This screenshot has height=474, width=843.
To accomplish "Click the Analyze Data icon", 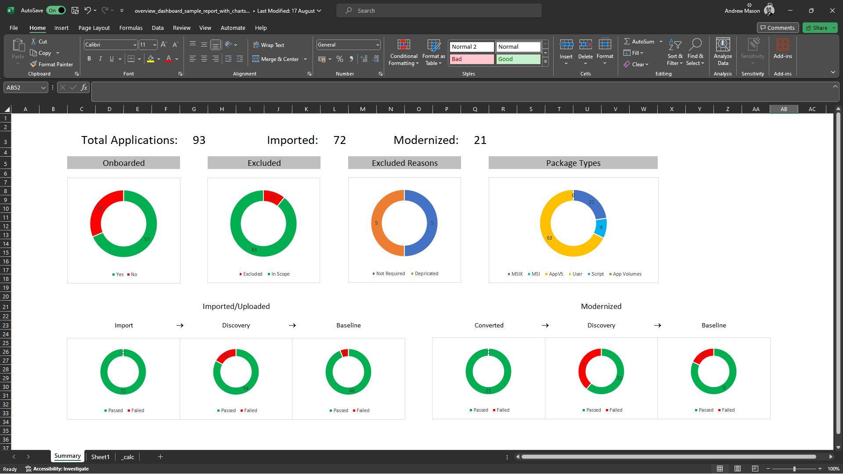I will pyautogui.click(x=723, y=45).
